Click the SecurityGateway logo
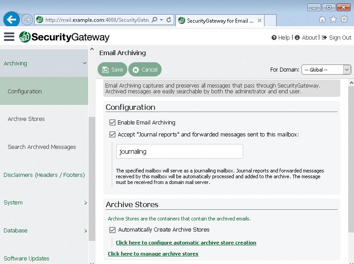This screenshot has width=354, height=264. (64, 37)
